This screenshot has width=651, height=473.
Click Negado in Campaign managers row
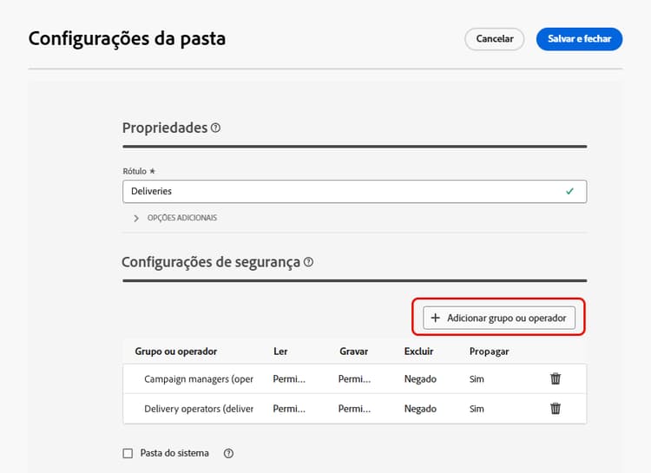[x=420, y=379]
